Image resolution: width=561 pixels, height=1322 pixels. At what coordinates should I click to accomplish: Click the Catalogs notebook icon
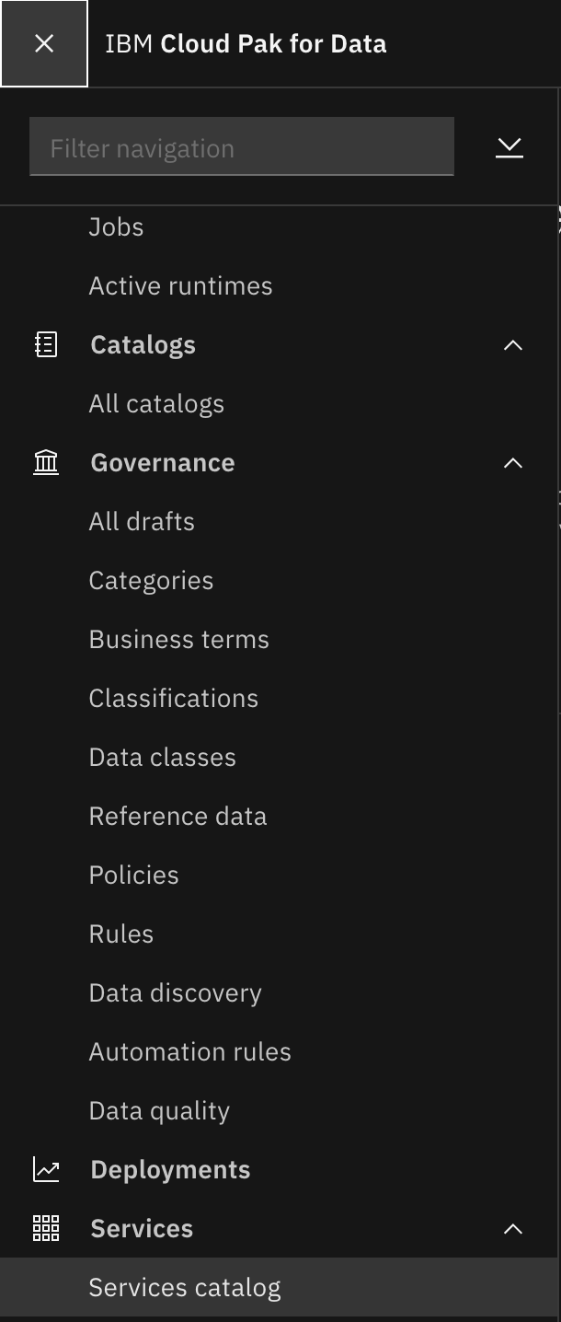(x=45, y=344)
